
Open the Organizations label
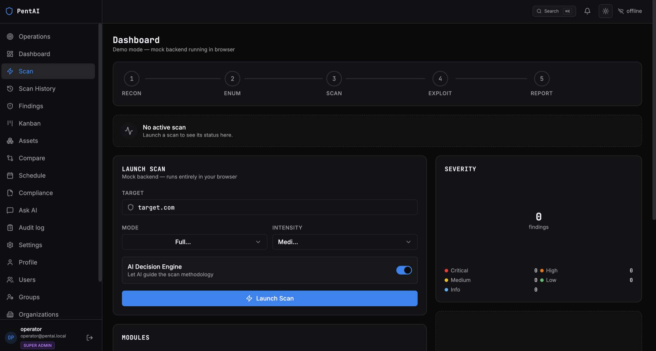point(39,315)
